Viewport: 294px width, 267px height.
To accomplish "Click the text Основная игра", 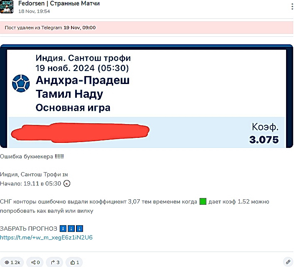I will 73,108.
